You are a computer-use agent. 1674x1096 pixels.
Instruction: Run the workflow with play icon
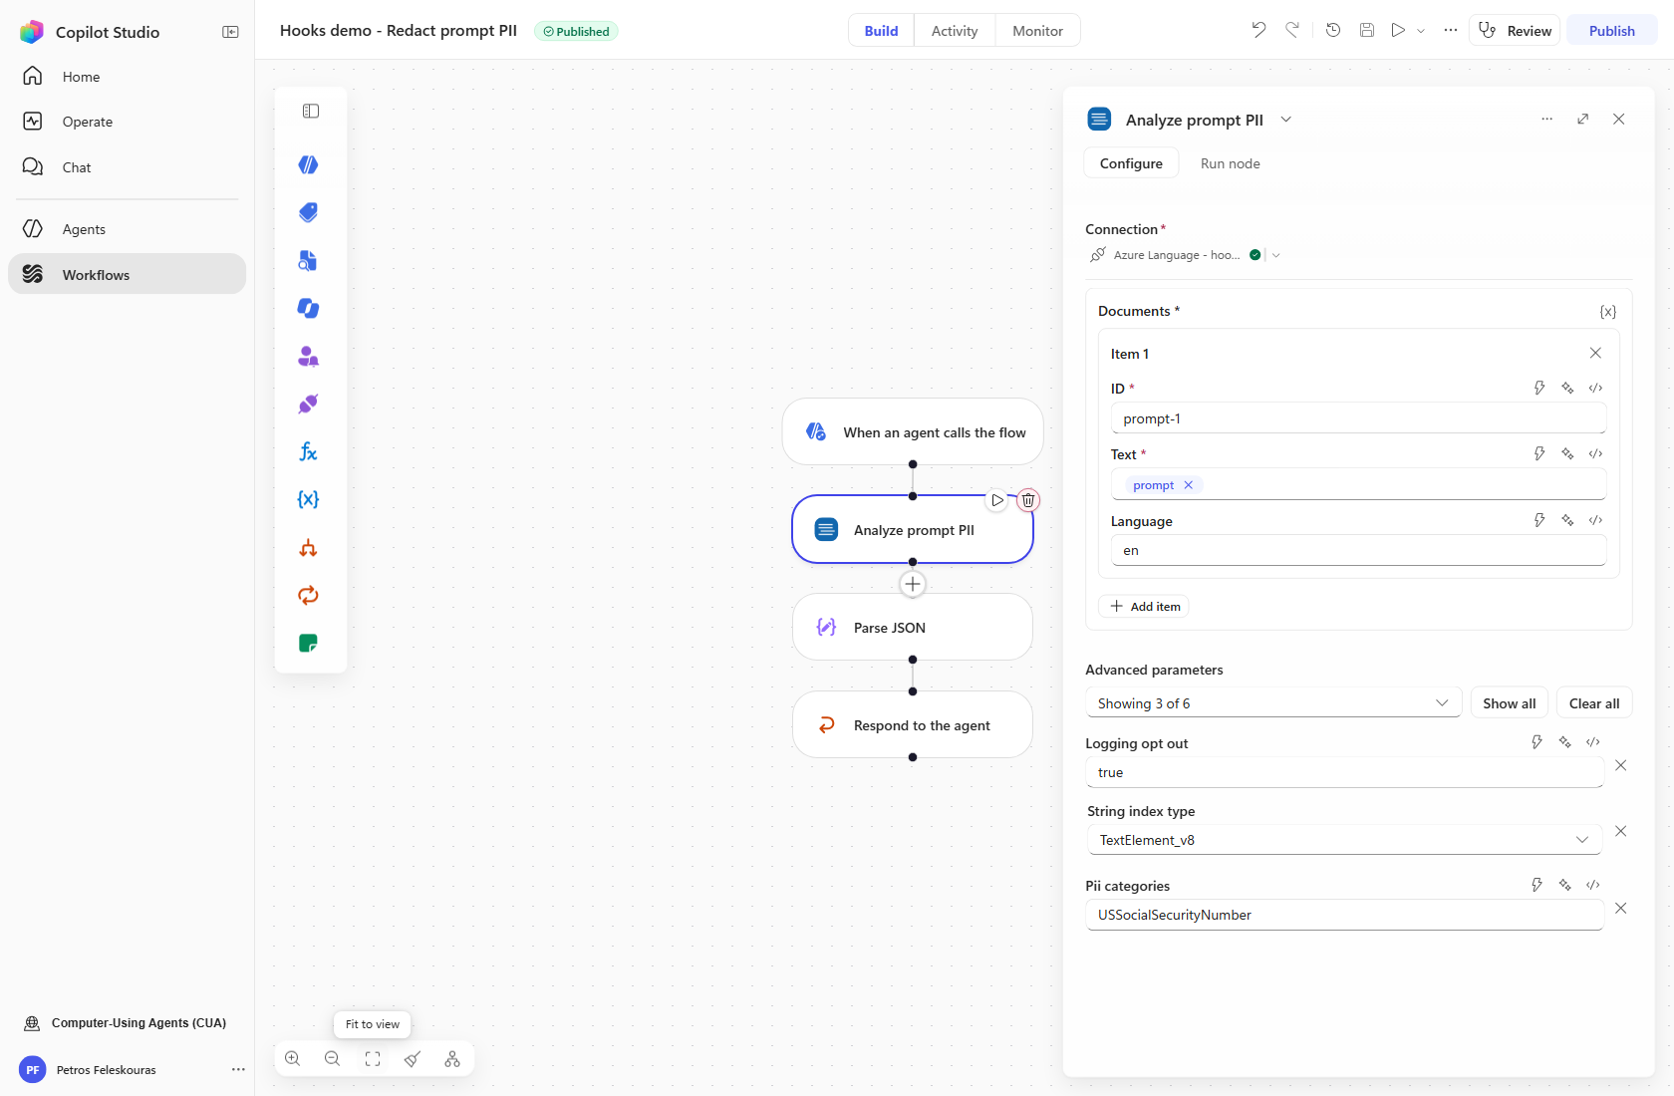click(x=1399, y=30)
